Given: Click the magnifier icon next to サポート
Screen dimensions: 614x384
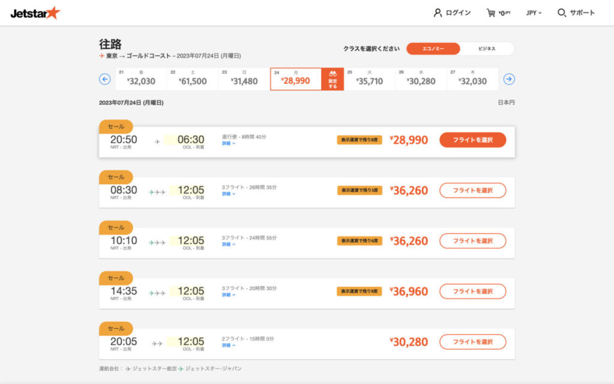Looking at the screenshot, I should (x=562, y=12).
